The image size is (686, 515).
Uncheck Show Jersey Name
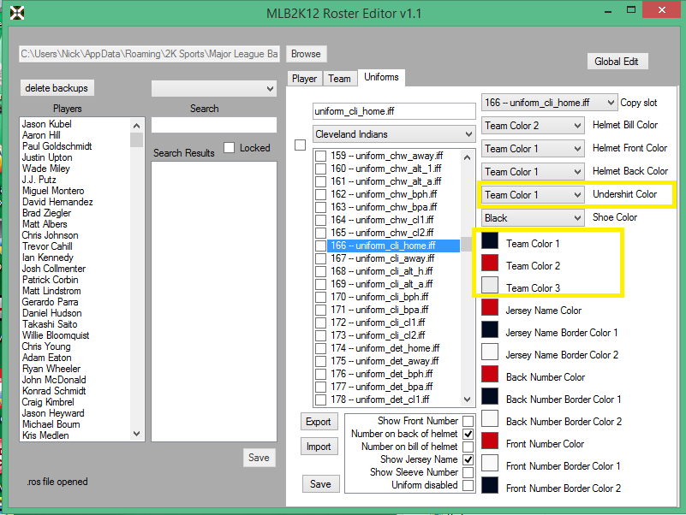coord(468,459)
